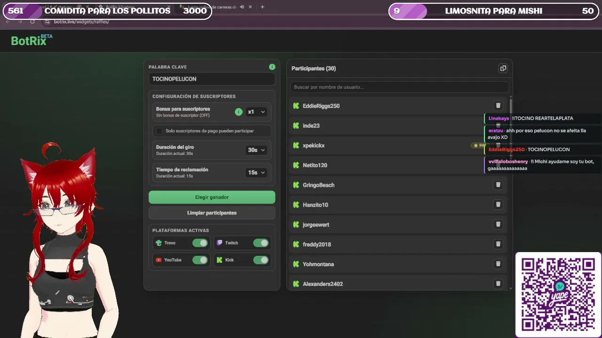
Task: Click the jorgeewert participant name
Action: pos(316,225)
